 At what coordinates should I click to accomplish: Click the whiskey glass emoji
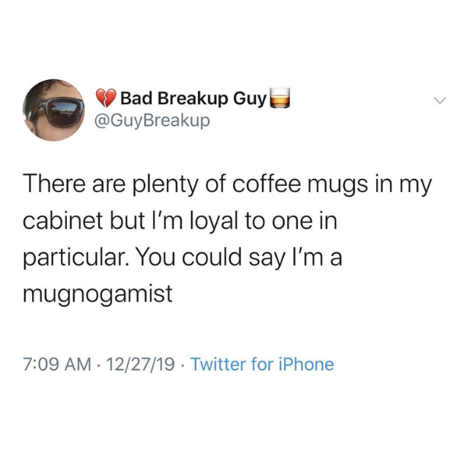pos(280,97)
